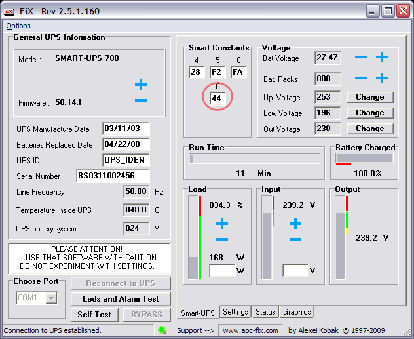Click the Up Voltage value 253

(328, 97)
